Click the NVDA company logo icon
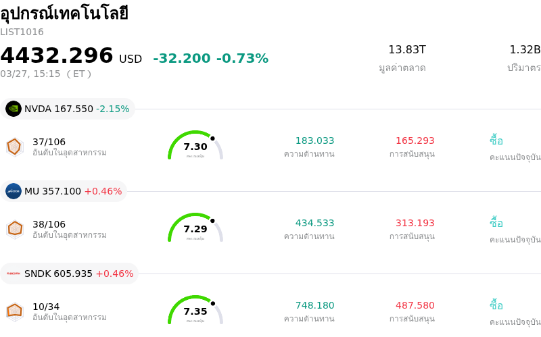 tap(14, 109)
